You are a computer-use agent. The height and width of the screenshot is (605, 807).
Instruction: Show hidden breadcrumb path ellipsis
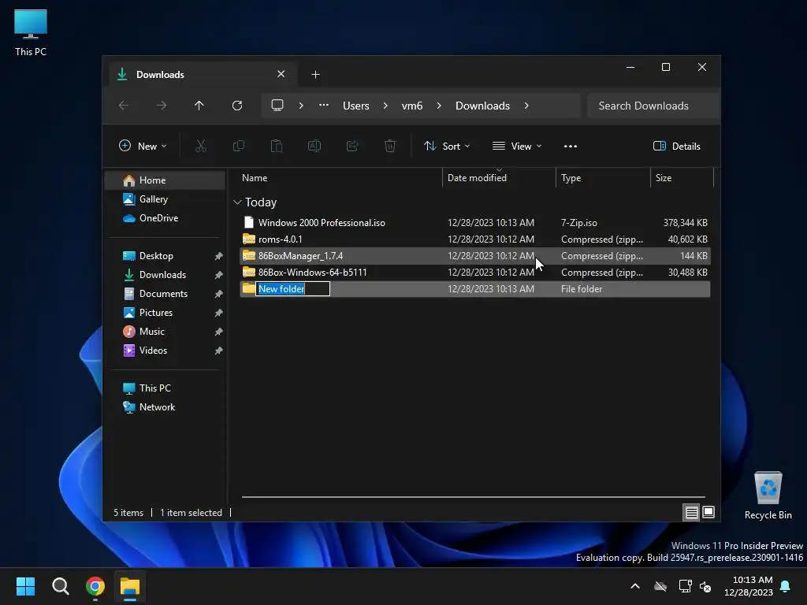point(324,105)
